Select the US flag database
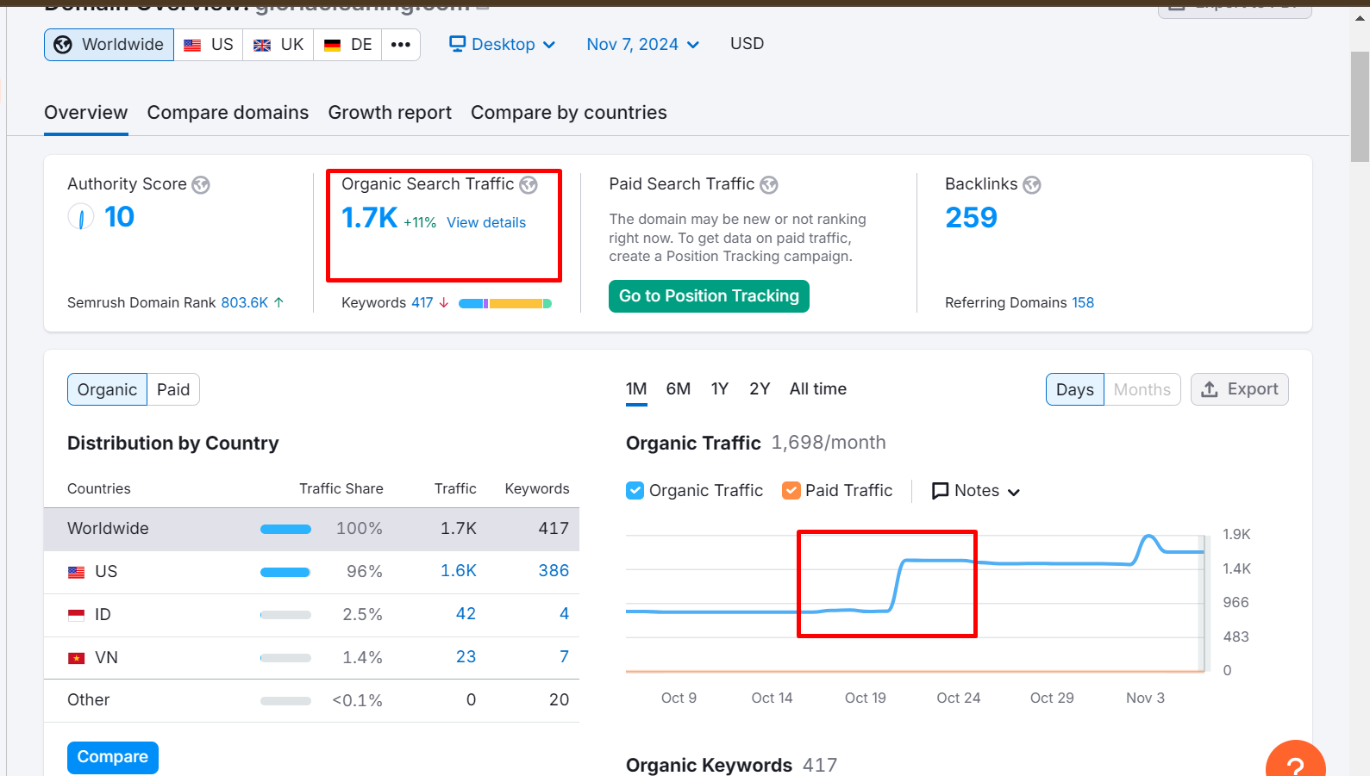This screenshot has width=1370, height=776. coord(209,45)
